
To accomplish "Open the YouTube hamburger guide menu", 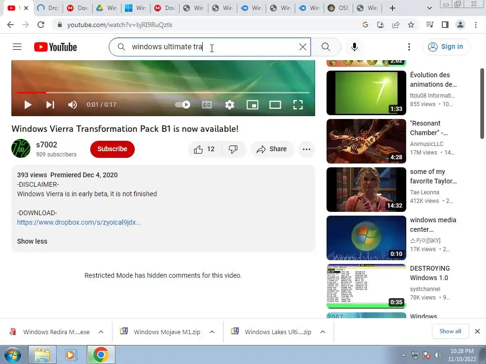I will (17, 47).
